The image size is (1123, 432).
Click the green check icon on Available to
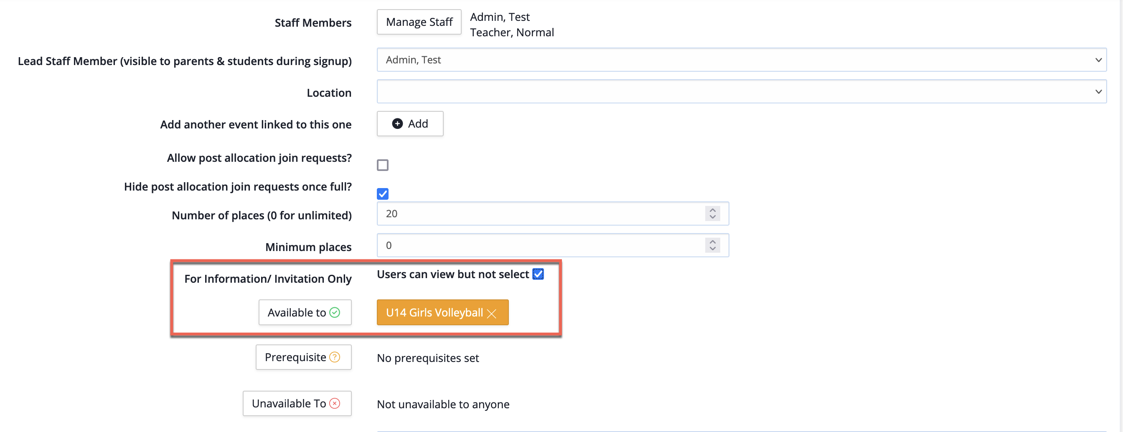coord(335,312)
